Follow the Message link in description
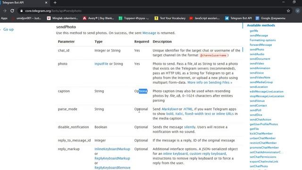Screen dimensions: 302x170 click(149, 33)
